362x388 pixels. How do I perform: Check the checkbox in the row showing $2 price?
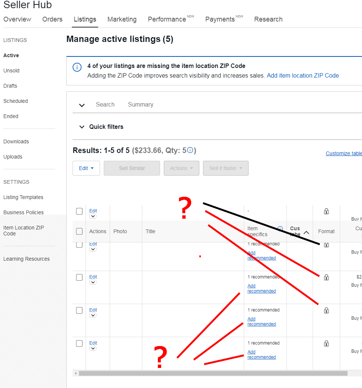point(79,277)
